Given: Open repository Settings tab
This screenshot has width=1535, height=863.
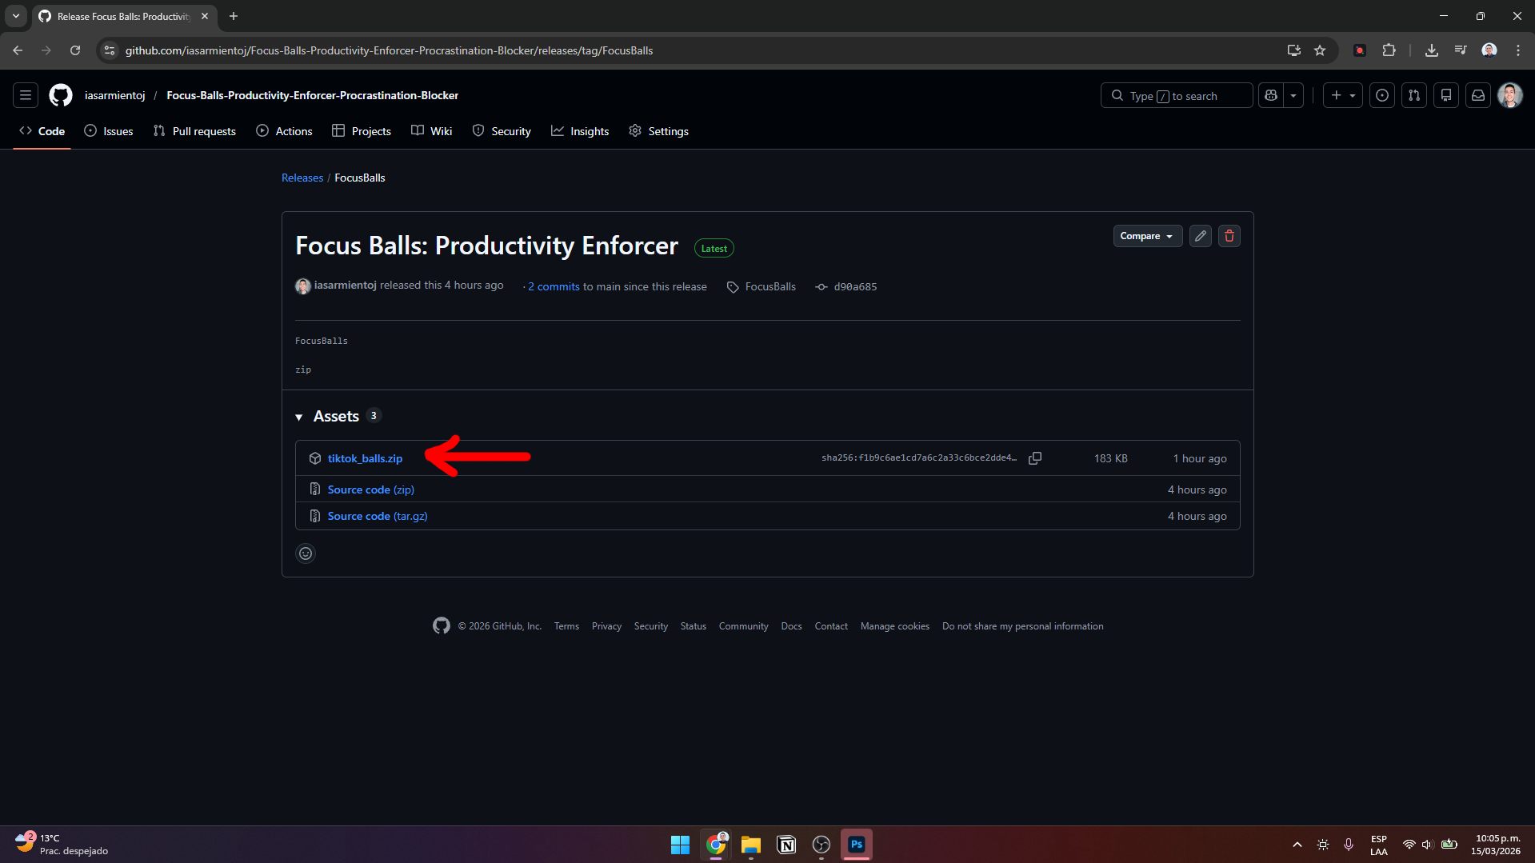Looking at the screenshot, I should pos(658,131).
